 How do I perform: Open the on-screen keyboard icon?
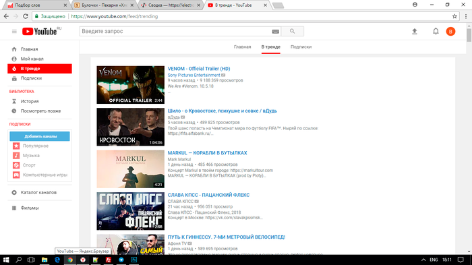coord(275,31)
